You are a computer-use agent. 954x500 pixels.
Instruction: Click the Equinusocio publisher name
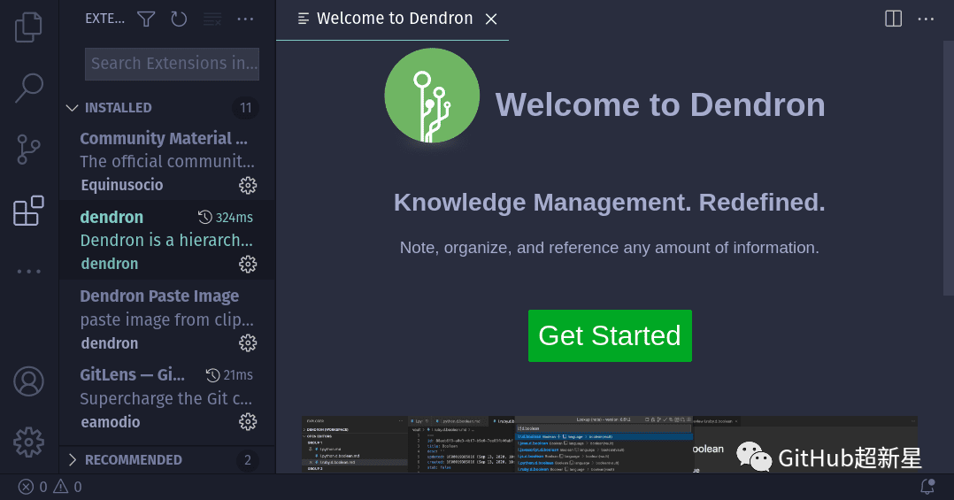point(122,185)
